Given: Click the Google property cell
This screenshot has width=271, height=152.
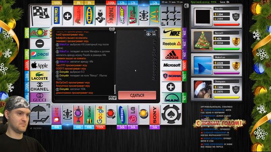Looking at the screenshot, I should (100, 114).
